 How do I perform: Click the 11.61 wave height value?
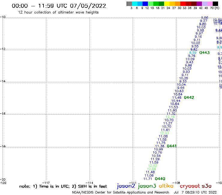coord(165,130)
